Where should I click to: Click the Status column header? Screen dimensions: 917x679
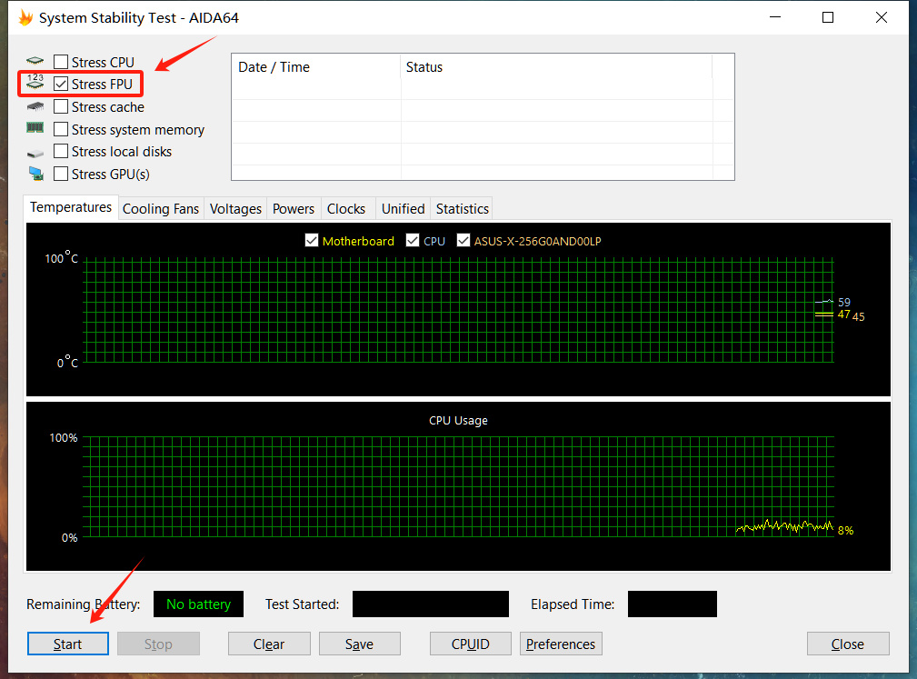coord(556,67)
